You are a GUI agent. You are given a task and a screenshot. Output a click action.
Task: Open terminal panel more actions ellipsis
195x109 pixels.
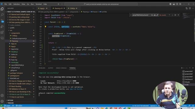(186, 68)
